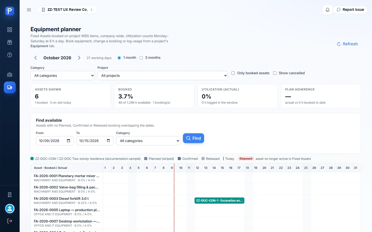Click the To date input field
Viewport: 372px width, 232px height.
click(95, 141)
